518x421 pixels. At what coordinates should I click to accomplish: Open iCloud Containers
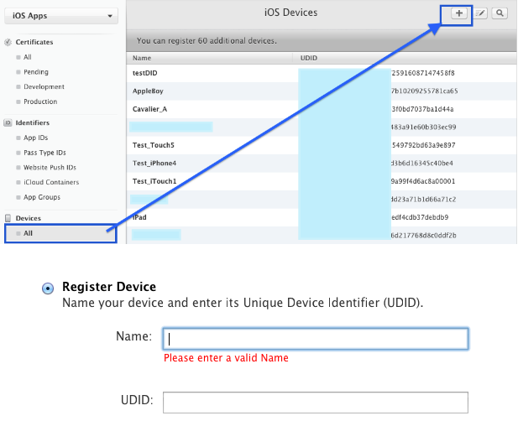(51, 182)
